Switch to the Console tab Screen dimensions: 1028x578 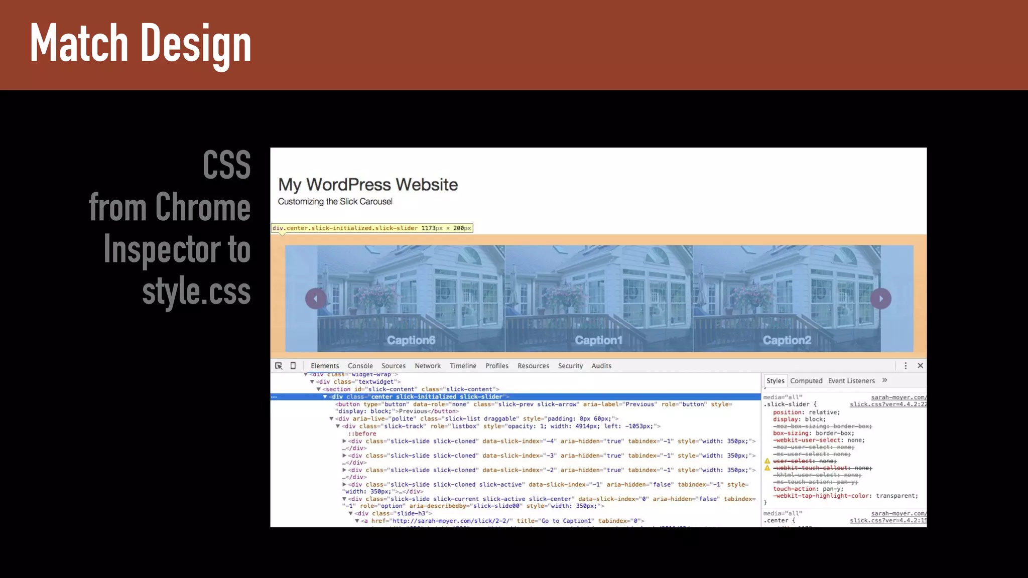click(x=360, y=366)
